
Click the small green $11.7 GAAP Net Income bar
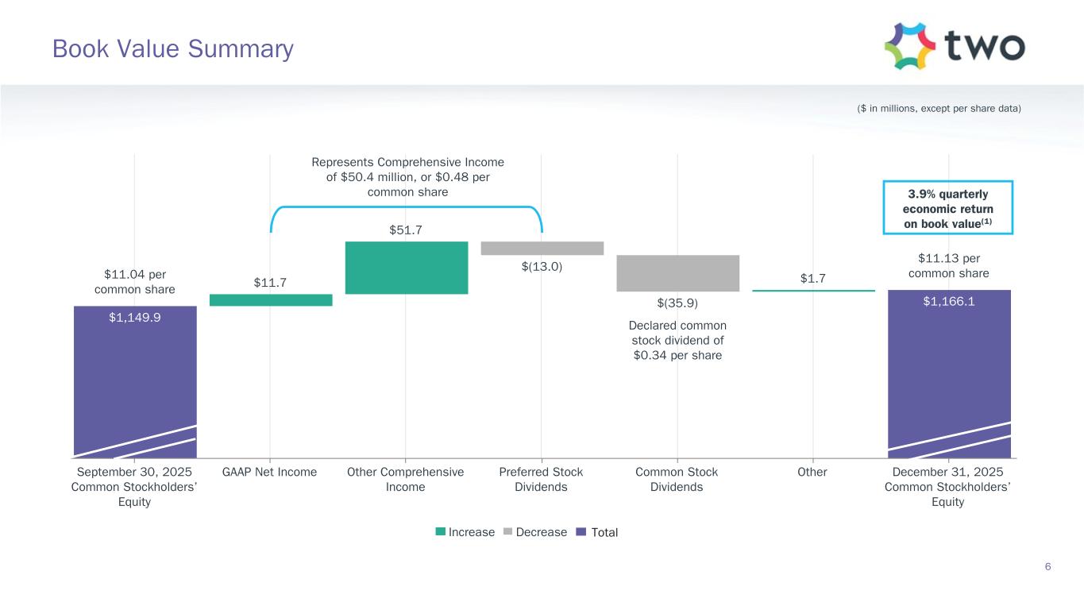[271, 300]
